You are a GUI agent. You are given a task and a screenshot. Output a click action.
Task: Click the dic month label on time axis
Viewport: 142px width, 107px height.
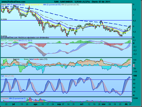126,104
